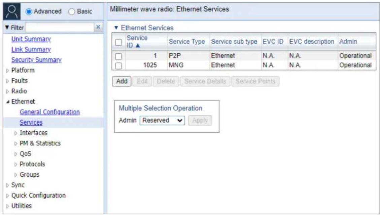Toggle the select-all checkbox in table header

[x=118, y=42]
